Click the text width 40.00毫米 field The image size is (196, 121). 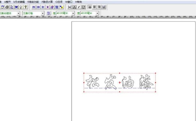click(x=88, y=13)
